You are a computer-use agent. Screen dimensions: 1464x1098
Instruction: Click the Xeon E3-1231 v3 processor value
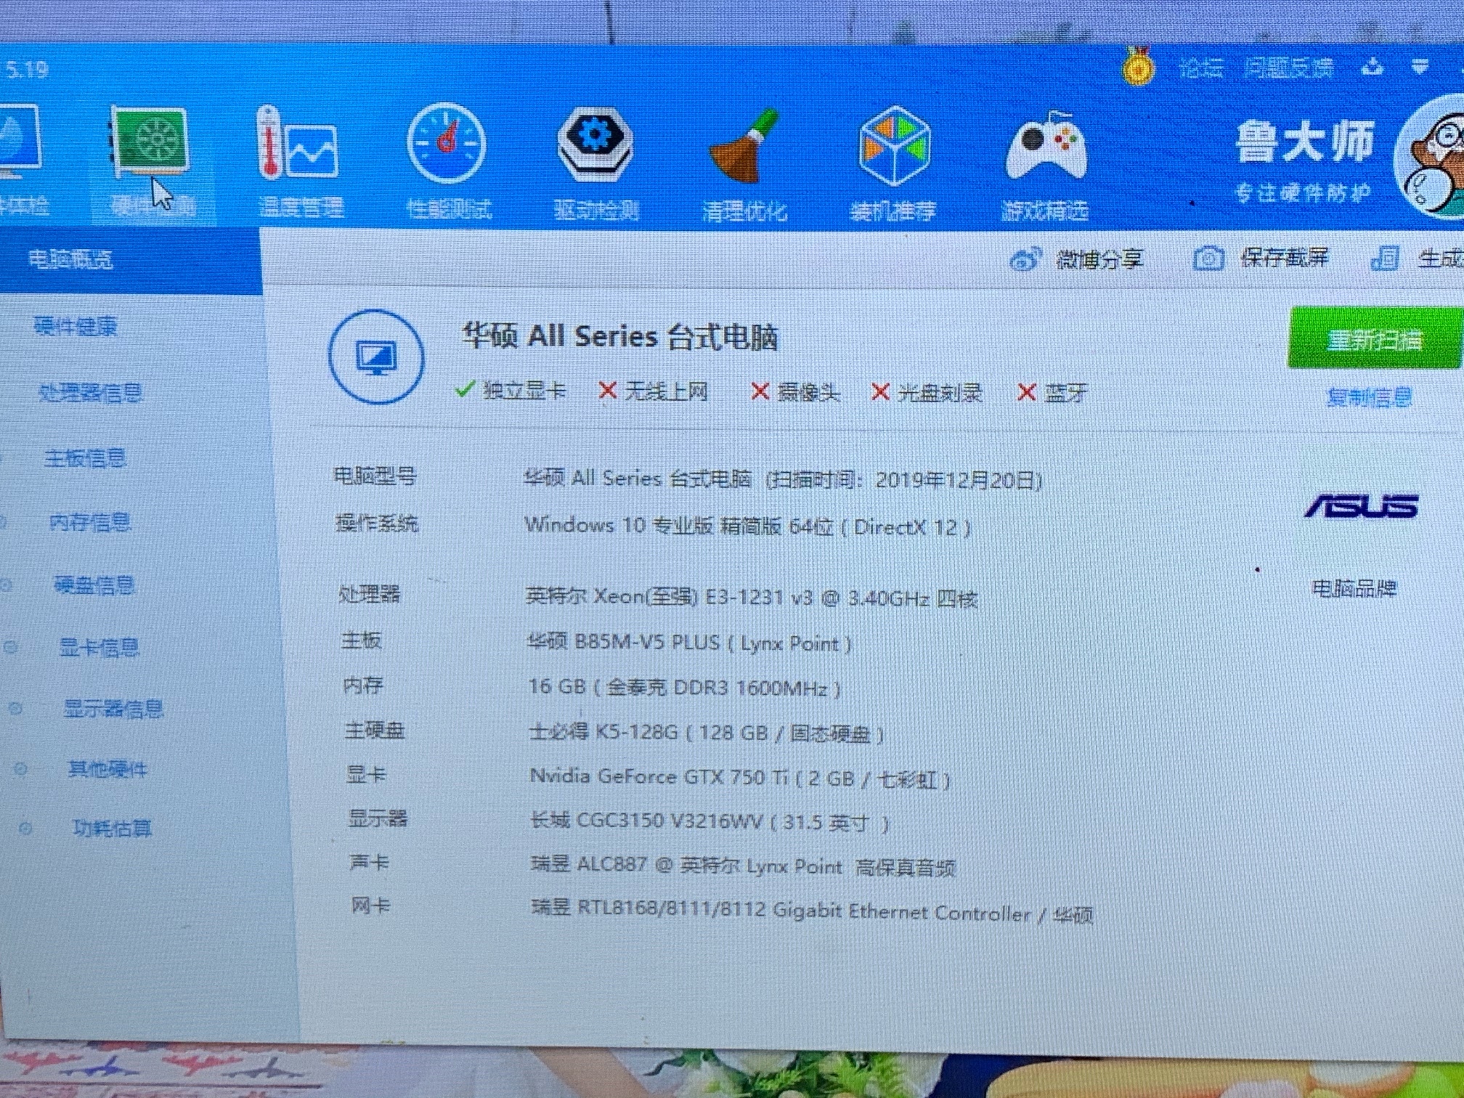751,597
